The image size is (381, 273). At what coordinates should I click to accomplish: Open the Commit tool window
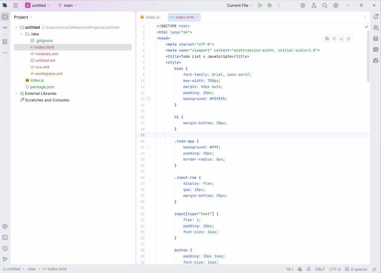tap(5, 28)
